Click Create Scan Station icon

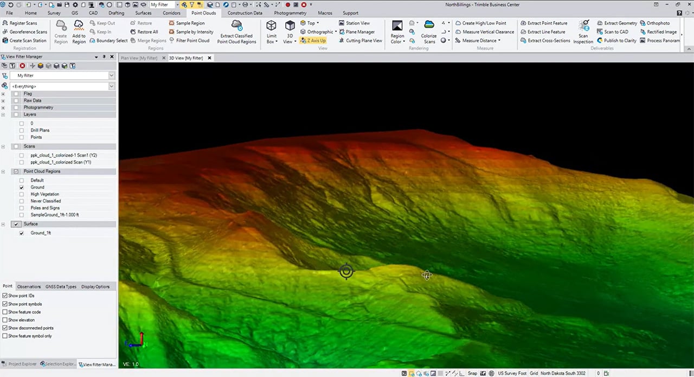(5, 41)
